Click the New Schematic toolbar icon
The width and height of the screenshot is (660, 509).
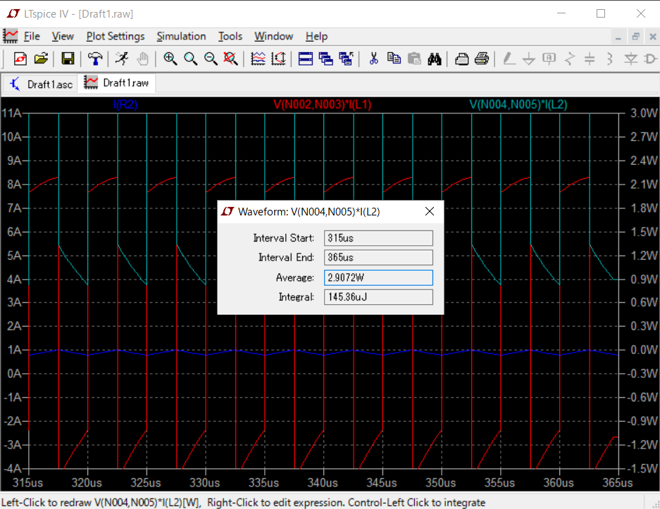[x=20, y=58]
